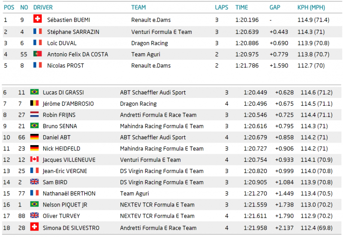Image resolution: width=343 pixels, height=237 pixels.
Task: Click the TEAM column header
Action: (138, 7)
